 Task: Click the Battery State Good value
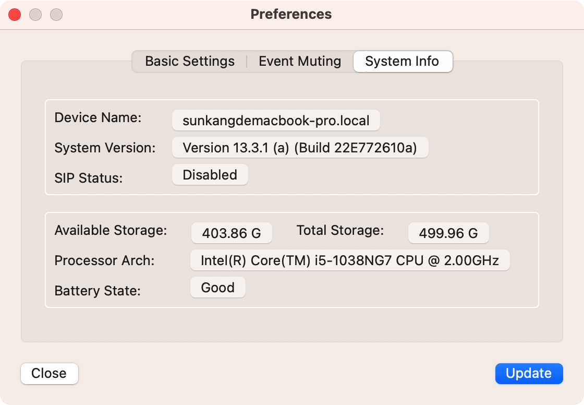[217, 288]
